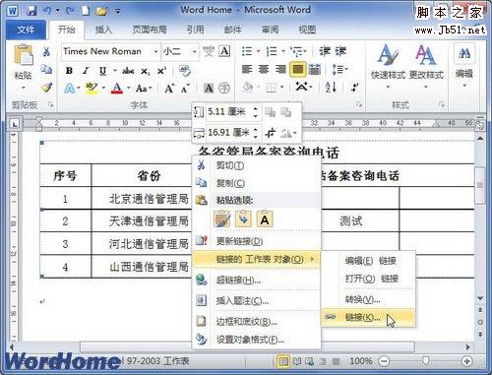Choose 插入题注(C)... in context menu
The height and width of the screenshot is (375, 492).
point(256,300)
